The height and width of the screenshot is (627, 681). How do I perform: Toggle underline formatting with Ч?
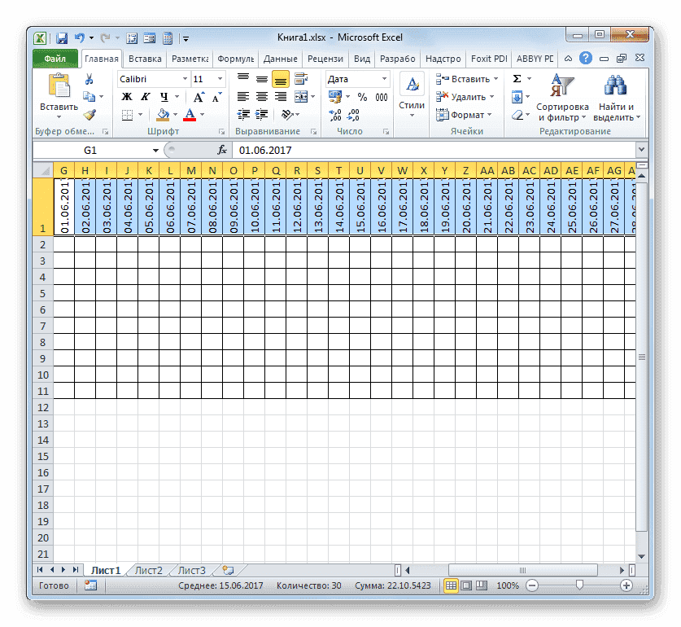point(163,96)
